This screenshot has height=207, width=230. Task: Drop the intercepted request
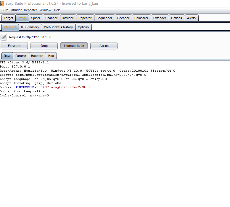44,46
